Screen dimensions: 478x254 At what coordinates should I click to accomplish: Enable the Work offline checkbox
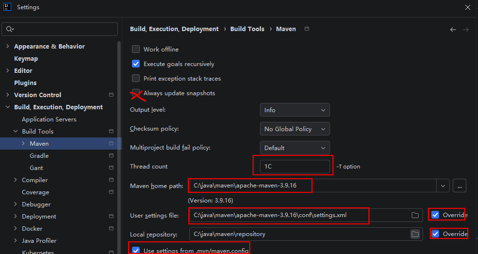pyautogui.click(x=136, y=49)
